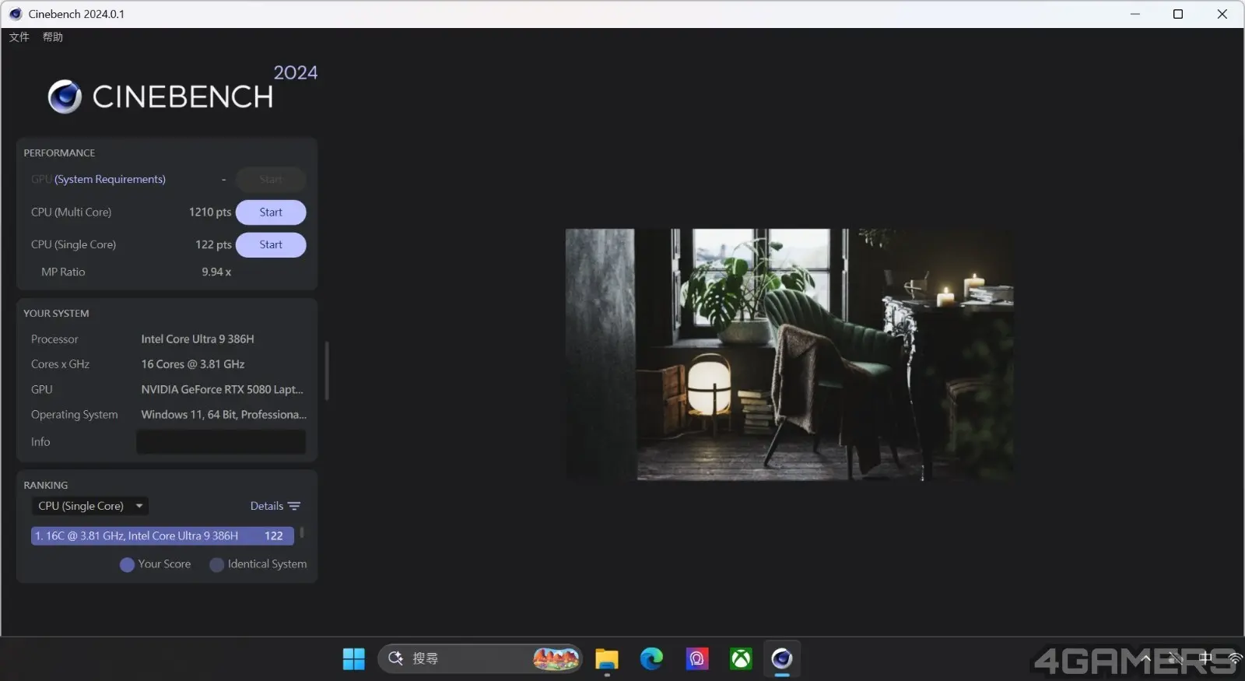Click the NVIDIA GeForce RTX 5080 GPU value
The image size is (1245, 681).
point(223,389)
